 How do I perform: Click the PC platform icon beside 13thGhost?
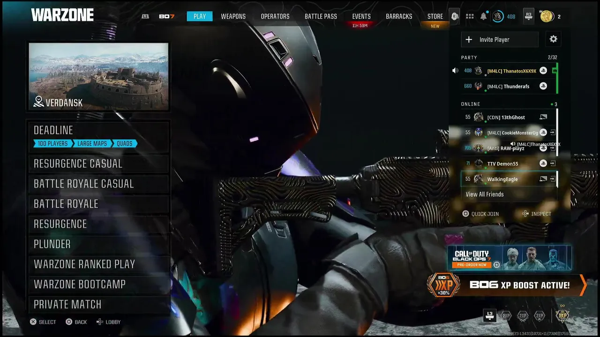(543, 117)
